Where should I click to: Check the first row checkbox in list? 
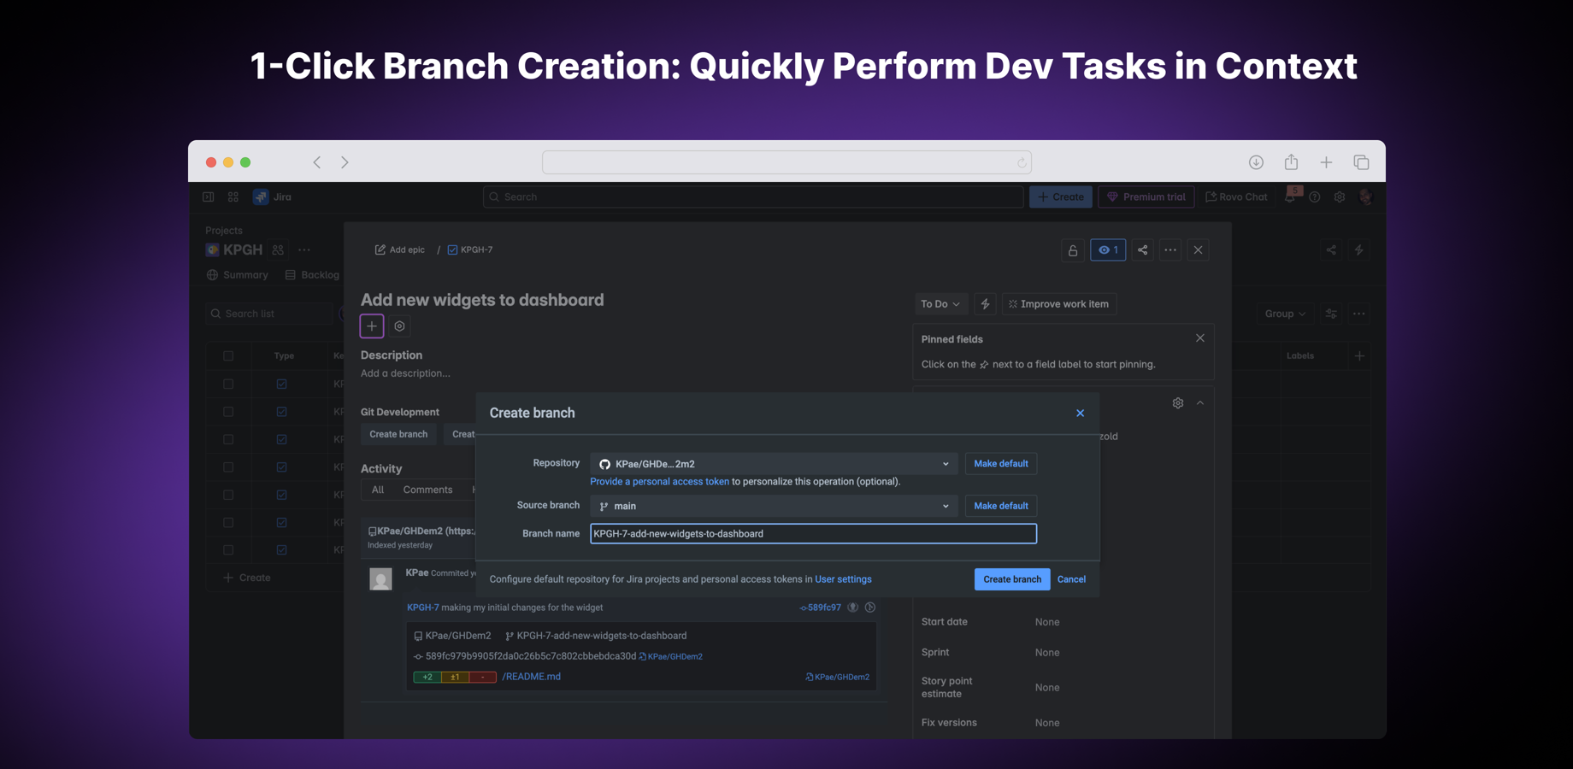click(228, 384)
